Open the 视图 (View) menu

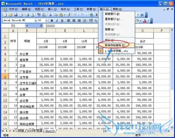click(x=40, y=9)
